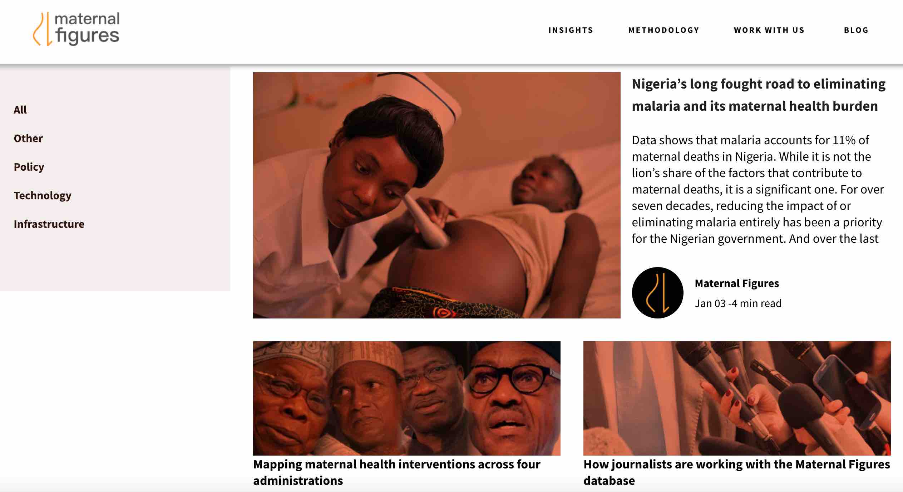Open the four administrations photo thumbnail

407,398
